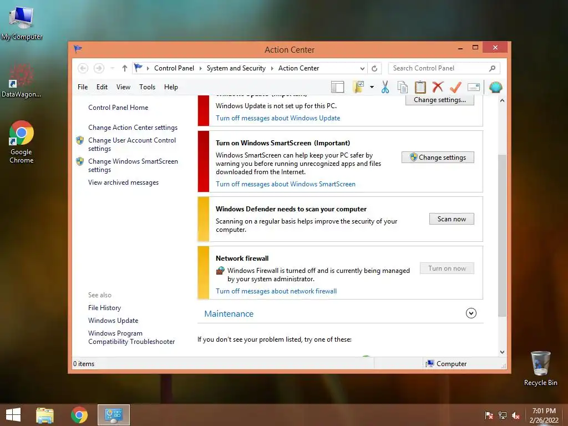
Task: Expand arrow after Control Panel breadcrumb
Action: click(200, 68)
